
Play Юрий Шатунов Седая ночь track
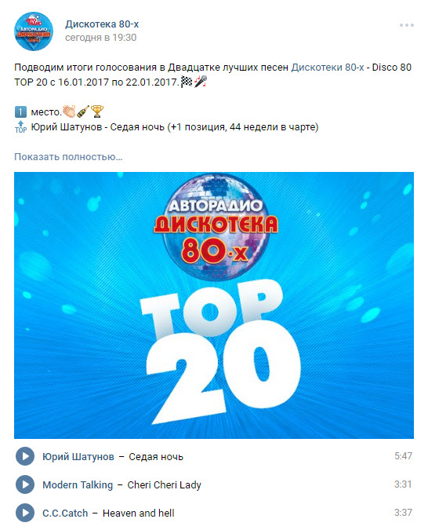[x=25, y=456]
